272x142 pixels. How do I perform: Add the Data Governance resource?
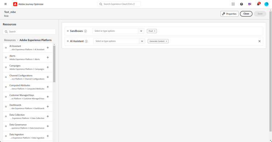pyautogui.click(x=48, y=126)
